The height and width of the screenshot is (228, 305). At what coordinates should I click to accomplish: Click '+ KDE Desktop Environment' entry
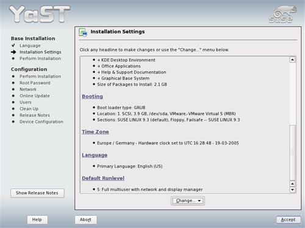click(126, 60)
